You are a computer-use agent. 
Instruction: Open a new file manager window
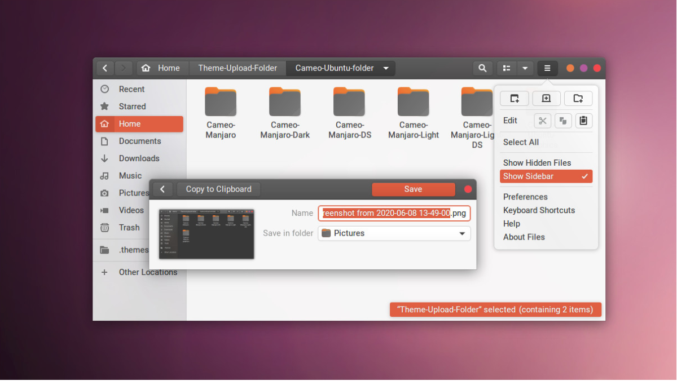(x=514, y=98)
